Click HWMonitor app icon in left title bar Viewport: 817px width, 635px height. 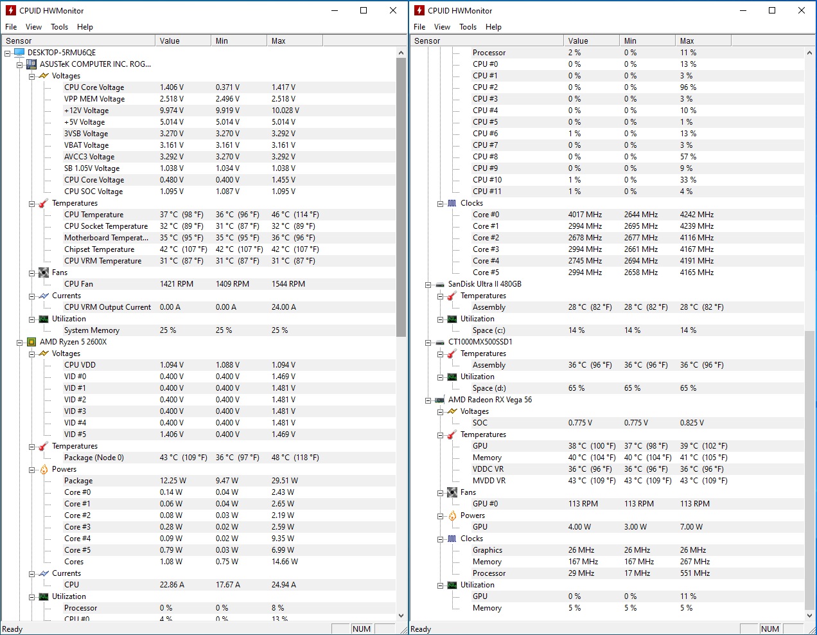click(x=10, y=10)
